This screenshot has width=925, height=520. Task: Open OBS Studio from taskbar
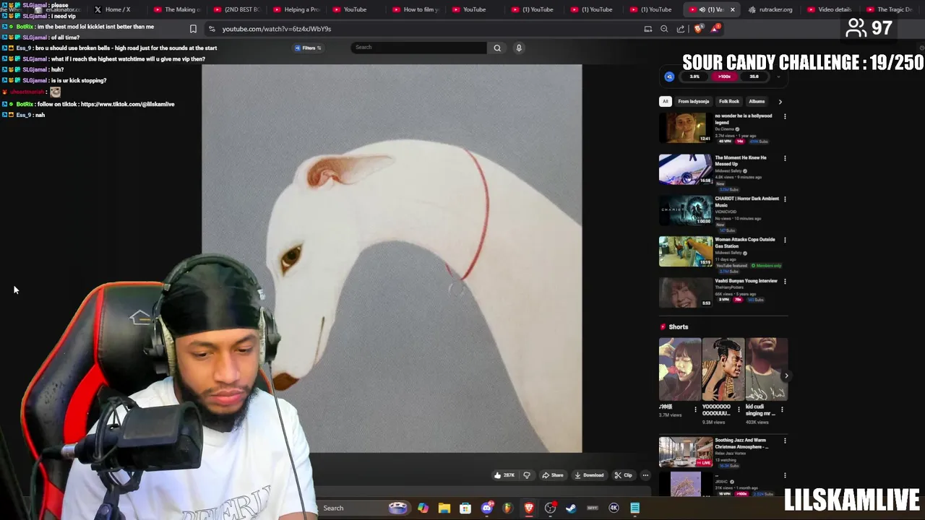(x=550, y=508)
